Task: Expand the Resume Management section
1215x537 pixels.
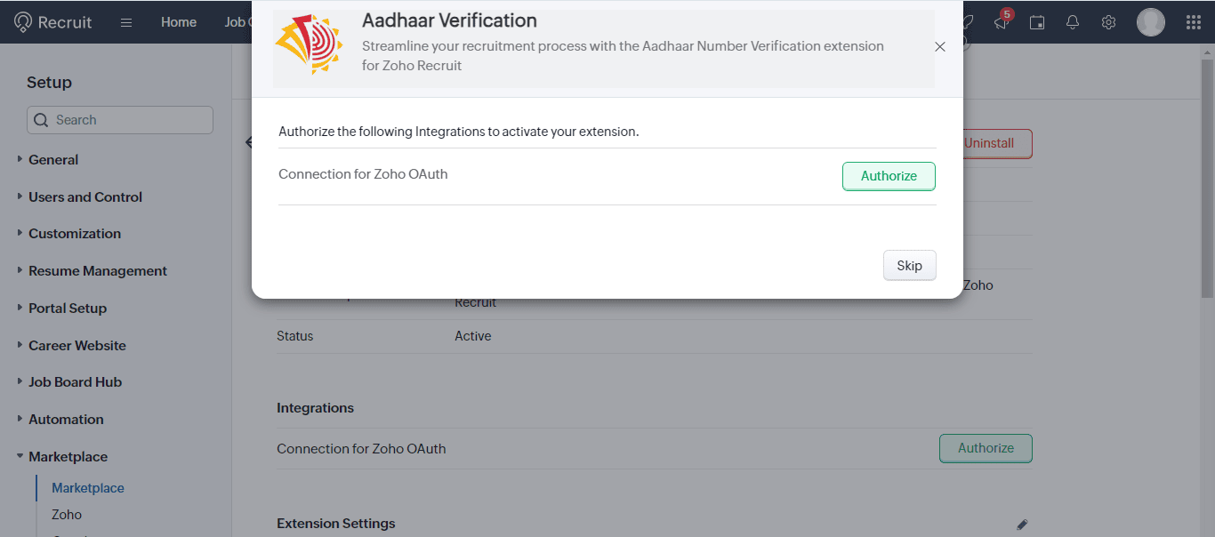Action: [x=97, y=271]
